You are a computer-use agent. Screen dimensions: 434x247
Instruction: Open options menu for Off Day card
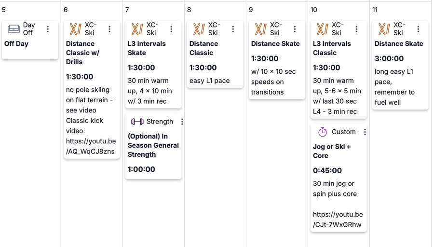click(48, 29)
